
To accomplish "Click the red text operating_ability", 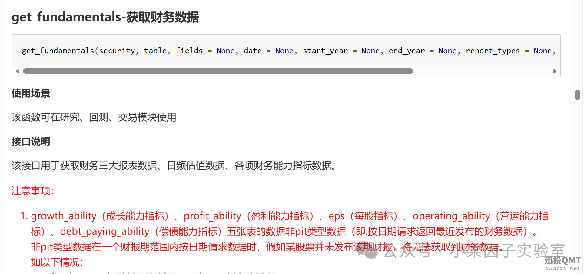I will (x=451, y=216).
